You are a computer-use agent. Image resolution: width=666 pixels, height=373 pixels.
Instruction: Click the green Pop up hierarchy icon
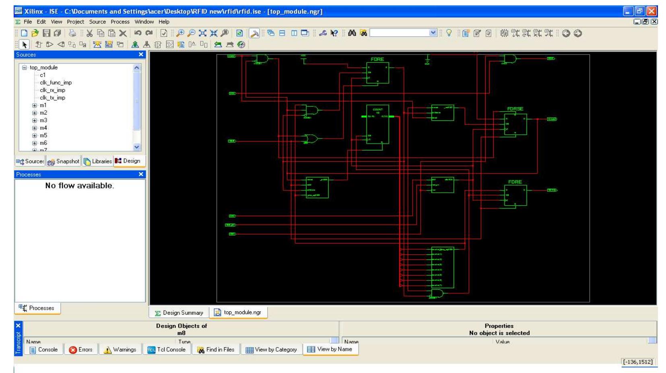[135, 45]
